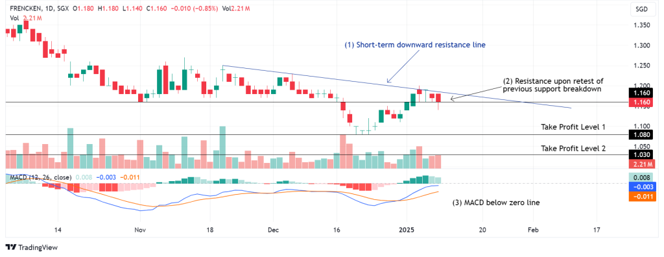Click the 2.21M volume axis label

click(x=641, y=164)
